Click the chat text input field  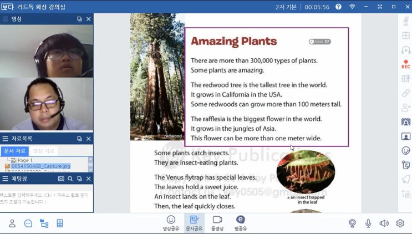(x=47, y=199)
